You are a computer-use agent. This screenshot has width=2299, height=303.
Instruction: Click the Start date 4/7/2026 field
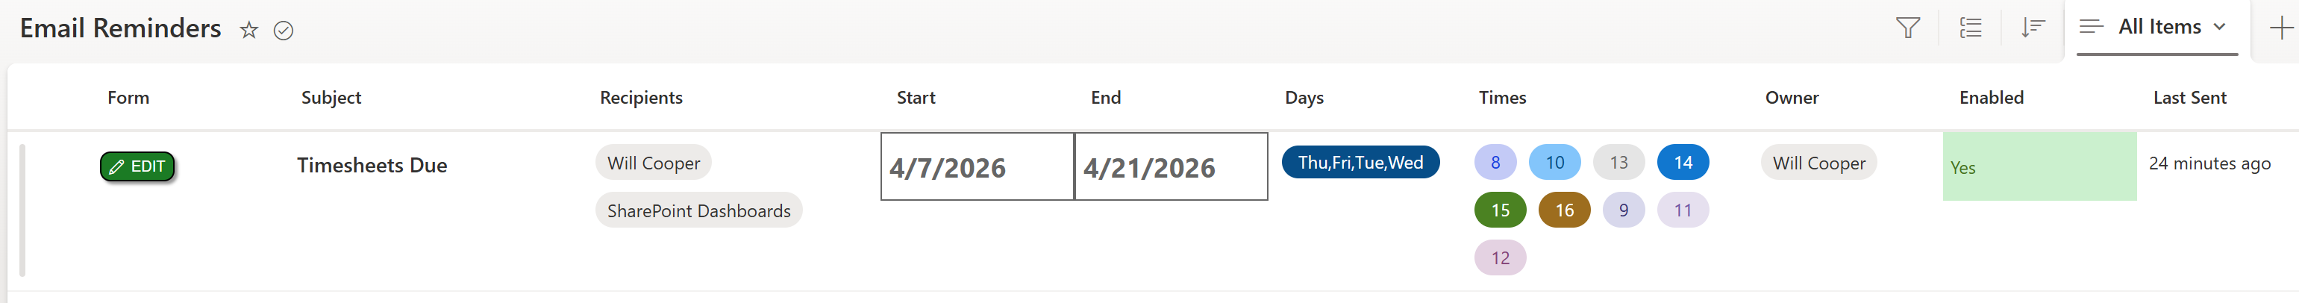pyautogui.click(x=976, y=167)
